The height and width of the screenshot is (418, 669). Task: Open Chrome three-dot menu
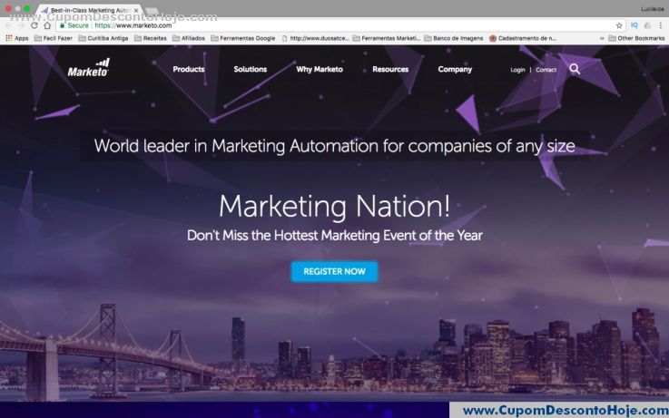[x=660, y=25]
